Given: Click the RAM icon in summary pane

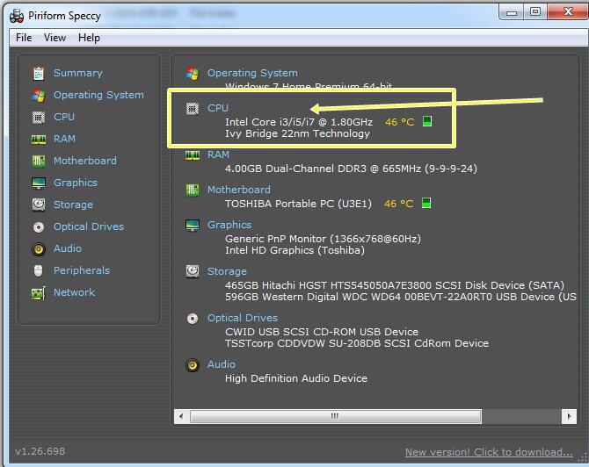Looking at the screenshot, I should point(193,154).
